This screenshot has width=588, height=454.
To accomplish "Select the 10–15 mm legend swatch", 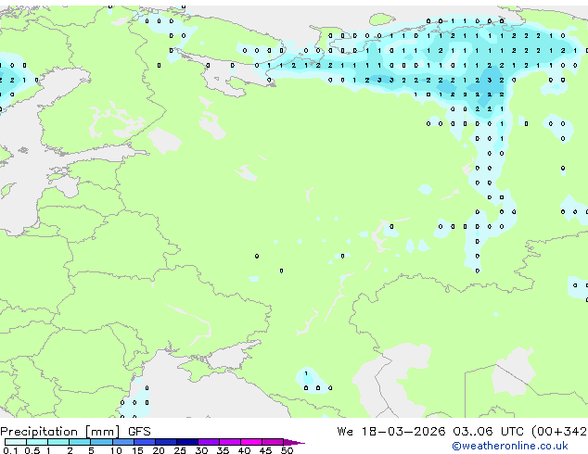I will [x=123, y=442].
